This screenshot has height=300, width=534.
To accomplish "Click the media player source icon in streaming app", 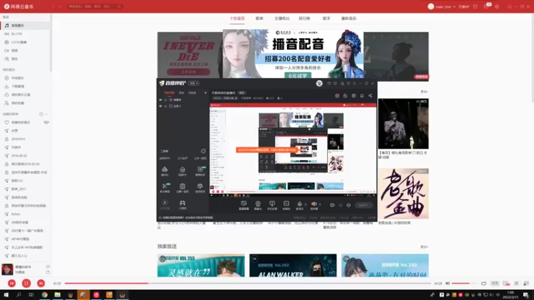I will tap(286, 205).
